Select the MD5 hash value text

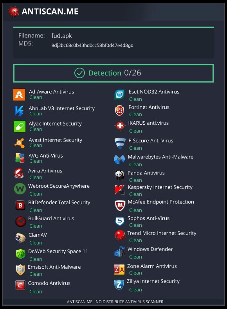(x=92, y=45)
